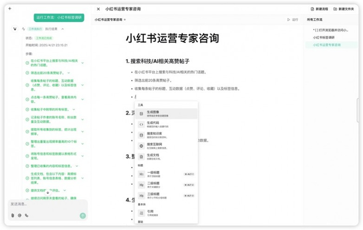Click the plus icon to start a new chat
This screenshot has height=230, width=363.
tap(10, 9)
